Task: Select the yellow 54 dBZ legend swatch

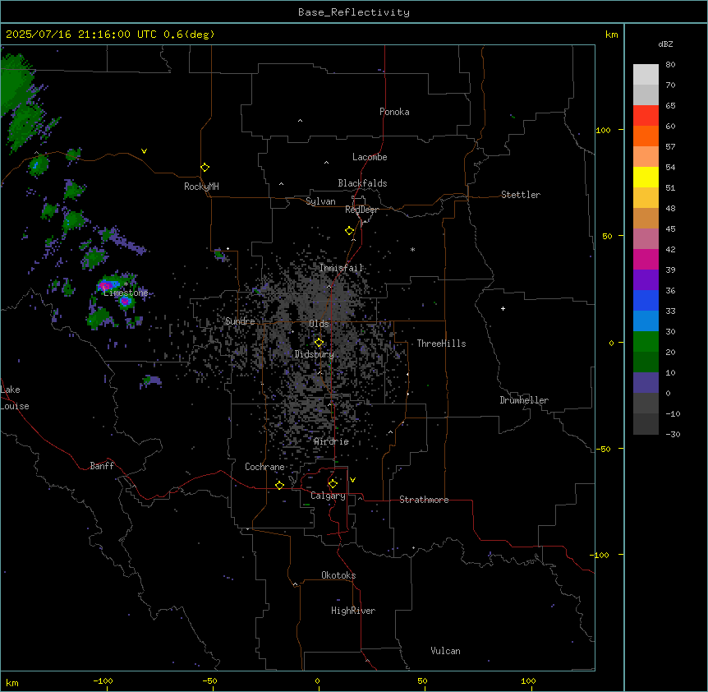Action: coord(646,177)
